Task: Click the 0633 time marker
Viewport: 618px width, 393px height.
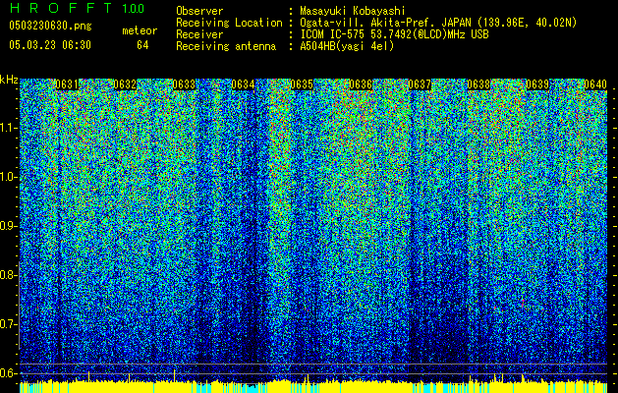Action: point(184,84)
